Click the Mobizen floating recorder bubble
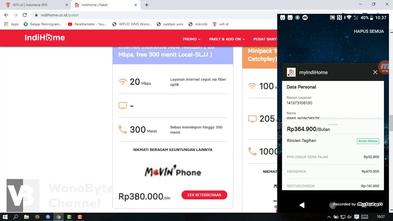393x221 pixels. point(385,67)
